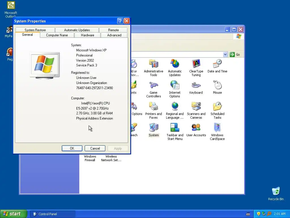The width and height of the screenshot is (290, 218).
Task: Minimize the Control Panel window
Action: click(227, 29)
